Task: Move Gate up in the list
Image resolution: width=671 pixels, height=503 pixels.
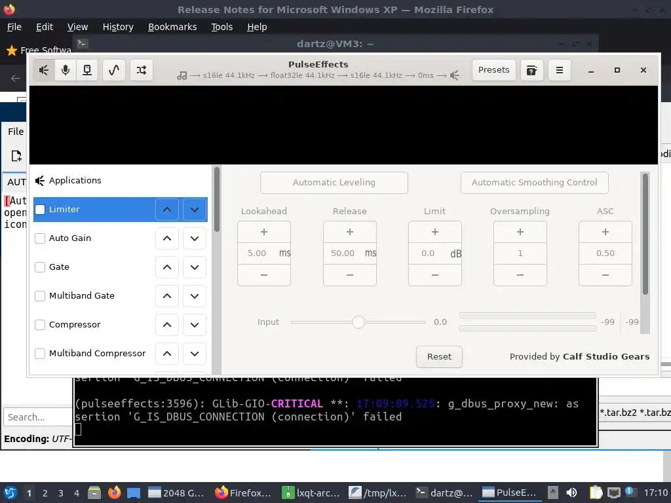Action: pos(167,267)
